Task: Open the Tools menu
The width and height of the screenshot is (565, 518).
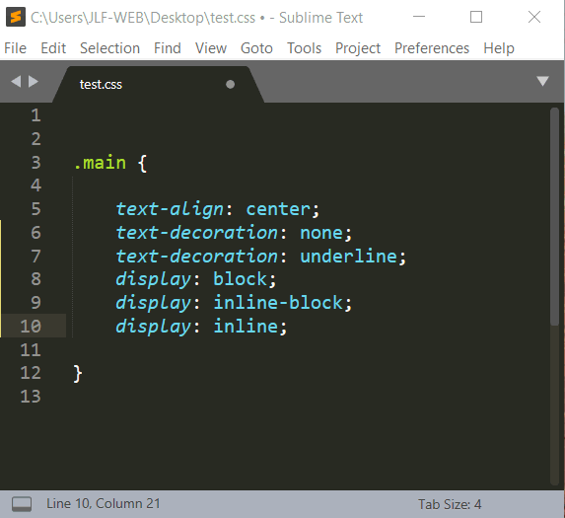Action: pos(304,48)
